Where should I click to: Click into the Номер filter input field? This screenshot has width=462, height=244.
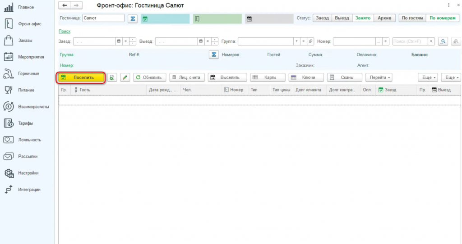(354, 41)
